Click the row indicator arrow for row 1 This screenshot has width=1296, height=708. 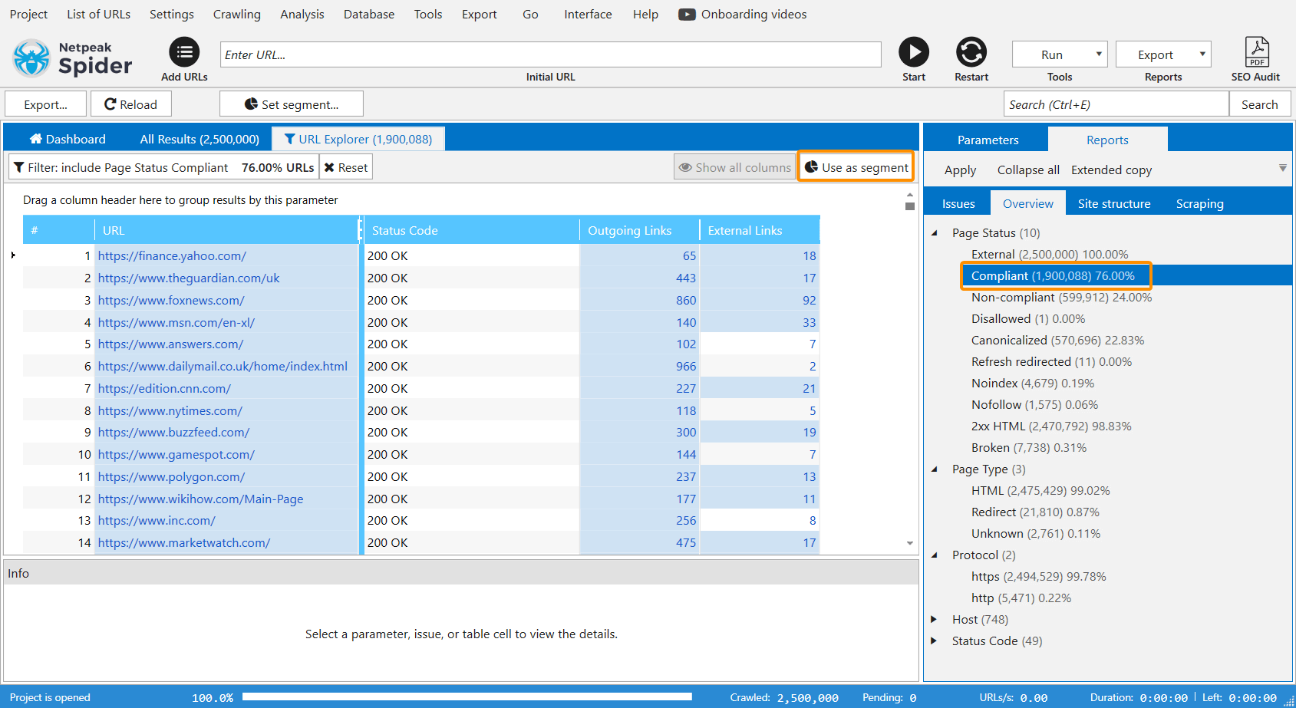point(13,255)
